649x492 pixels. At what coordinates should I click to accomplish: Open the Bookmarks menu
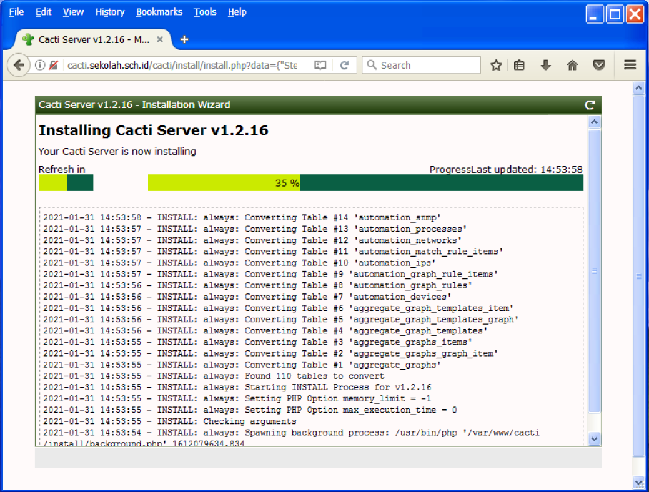click(159, 12)
